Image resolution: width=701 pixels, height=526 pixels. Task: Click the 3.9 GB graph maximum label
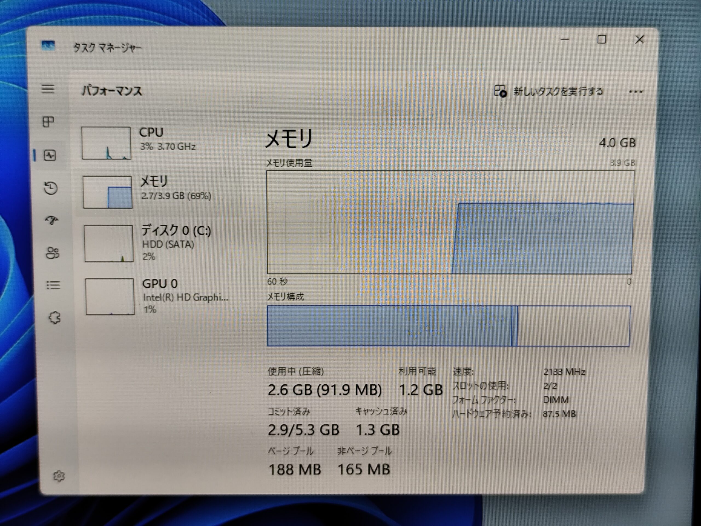click(x=623, y=163)
